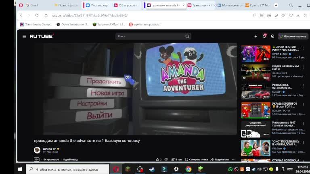Viewport: 310px width, 174px height.
Task: Open the Opera main menu icon
Action: coord(21,5)
